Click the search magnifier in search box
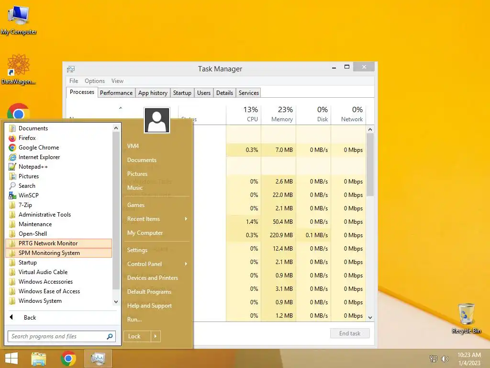The height and width of the screenshot is (368, 490). point(110,336)
